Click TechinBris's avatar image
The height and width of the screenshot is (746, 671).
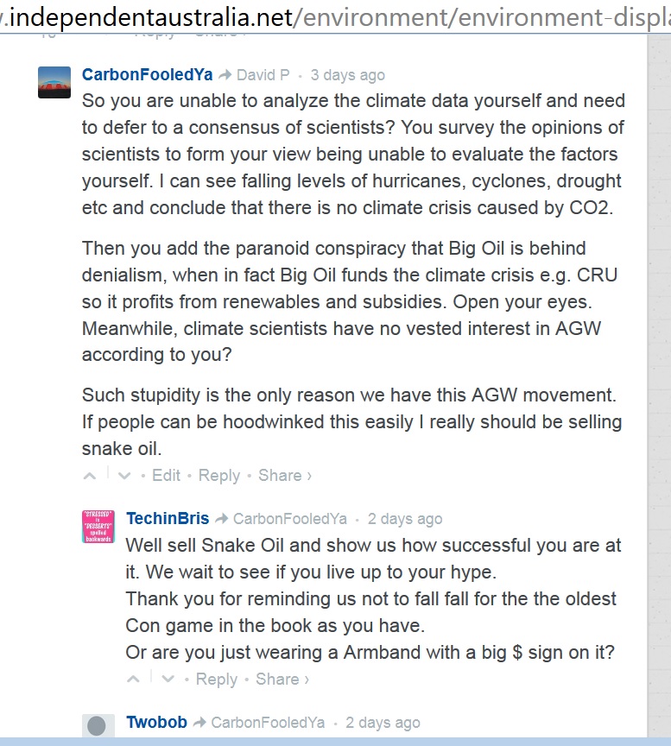click(98, 526)
